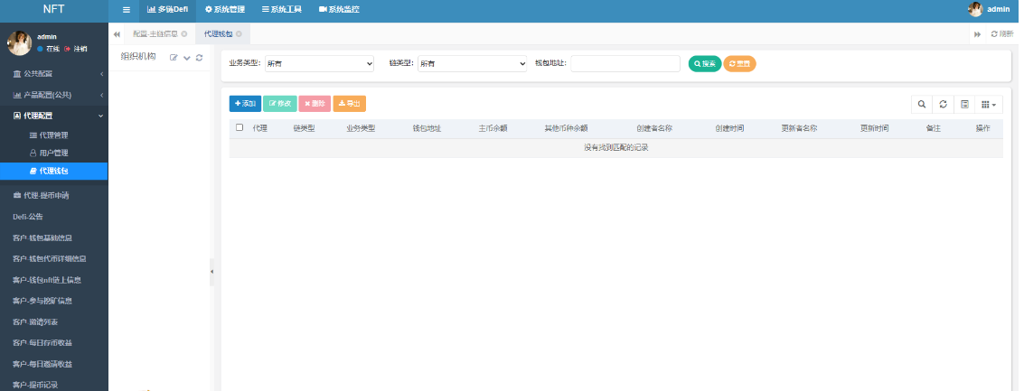The width and height of the screenshot is (1024, 391).
Task: Click the green 搜索 button
Action: 704,63
